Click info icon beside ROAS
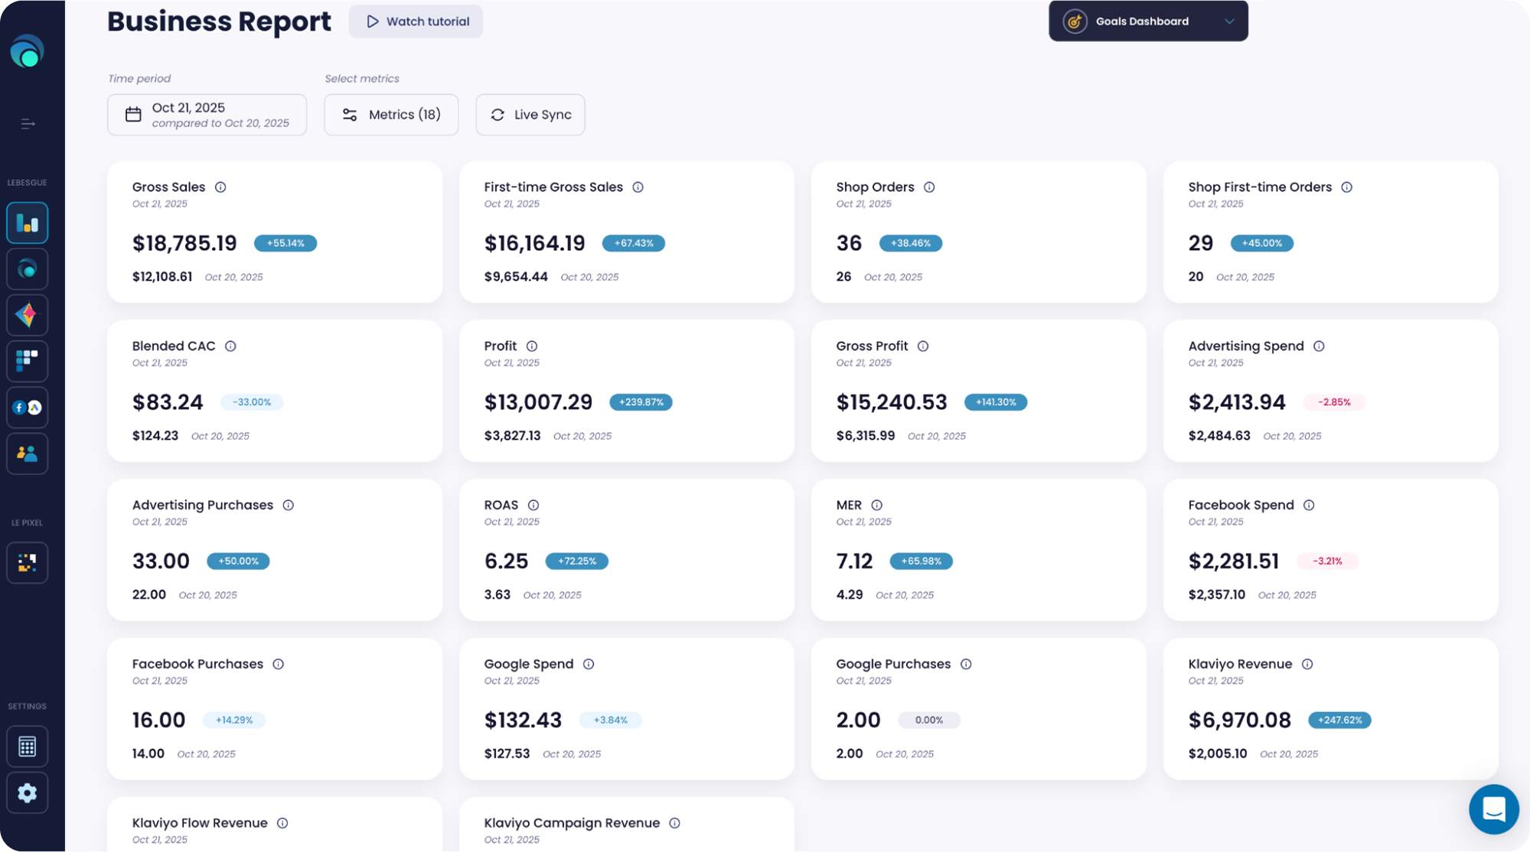The height and width of the screenshot is (852, 1530). coord(533,506)
